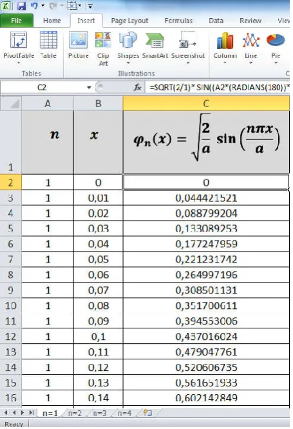Screen dimensions: 293x429
Task: Open the Shapes gallery
Action: point(128,48)
